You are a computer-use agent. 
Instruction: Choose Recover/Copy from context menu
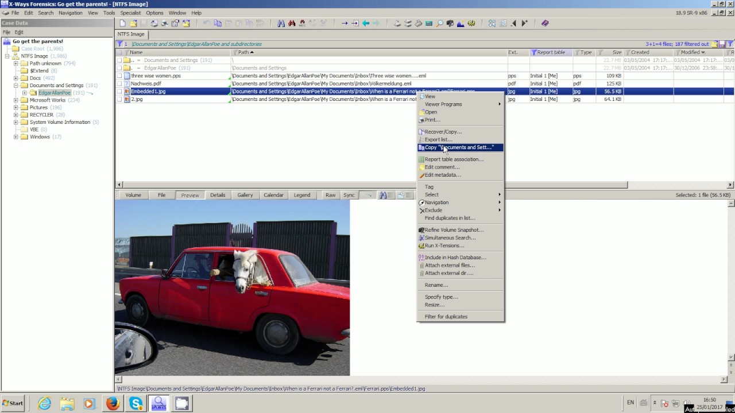tap(460, 132)
